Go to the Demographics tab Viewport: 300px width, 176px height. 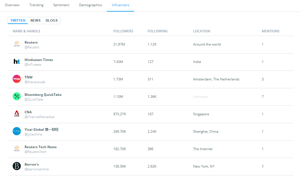[91, 5]
